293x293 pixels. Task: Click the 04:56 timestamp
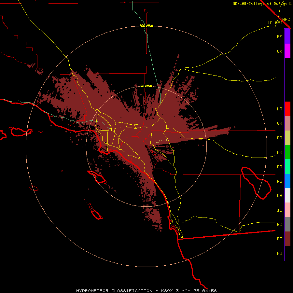[209, 291]
